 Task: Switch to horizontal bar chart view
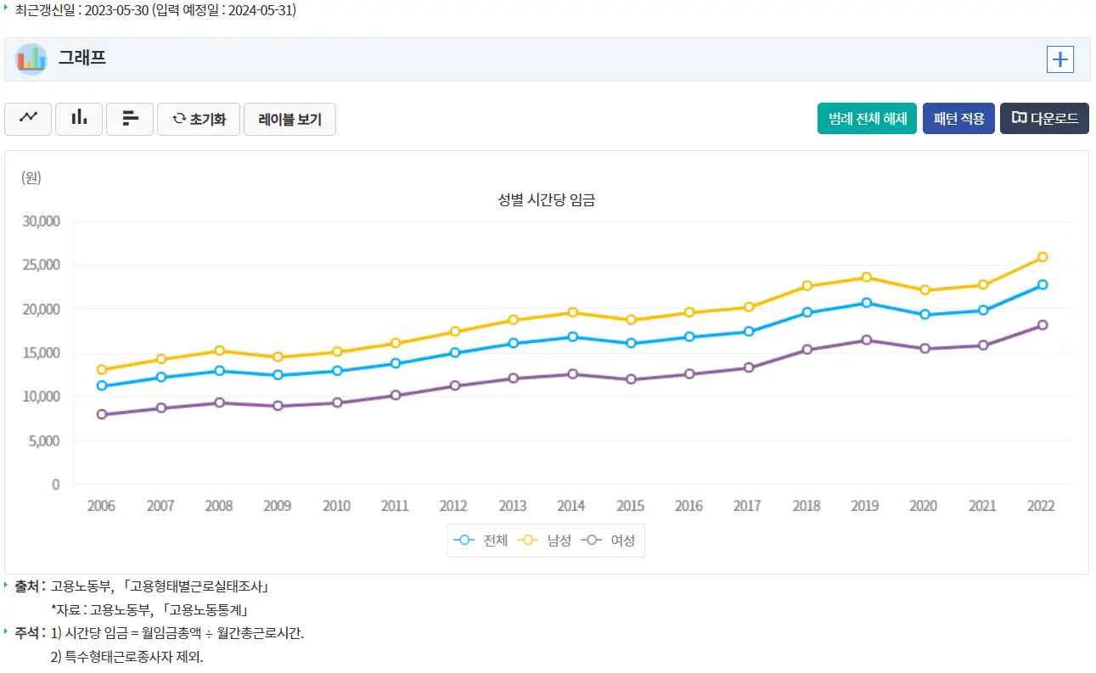point(130,119)
